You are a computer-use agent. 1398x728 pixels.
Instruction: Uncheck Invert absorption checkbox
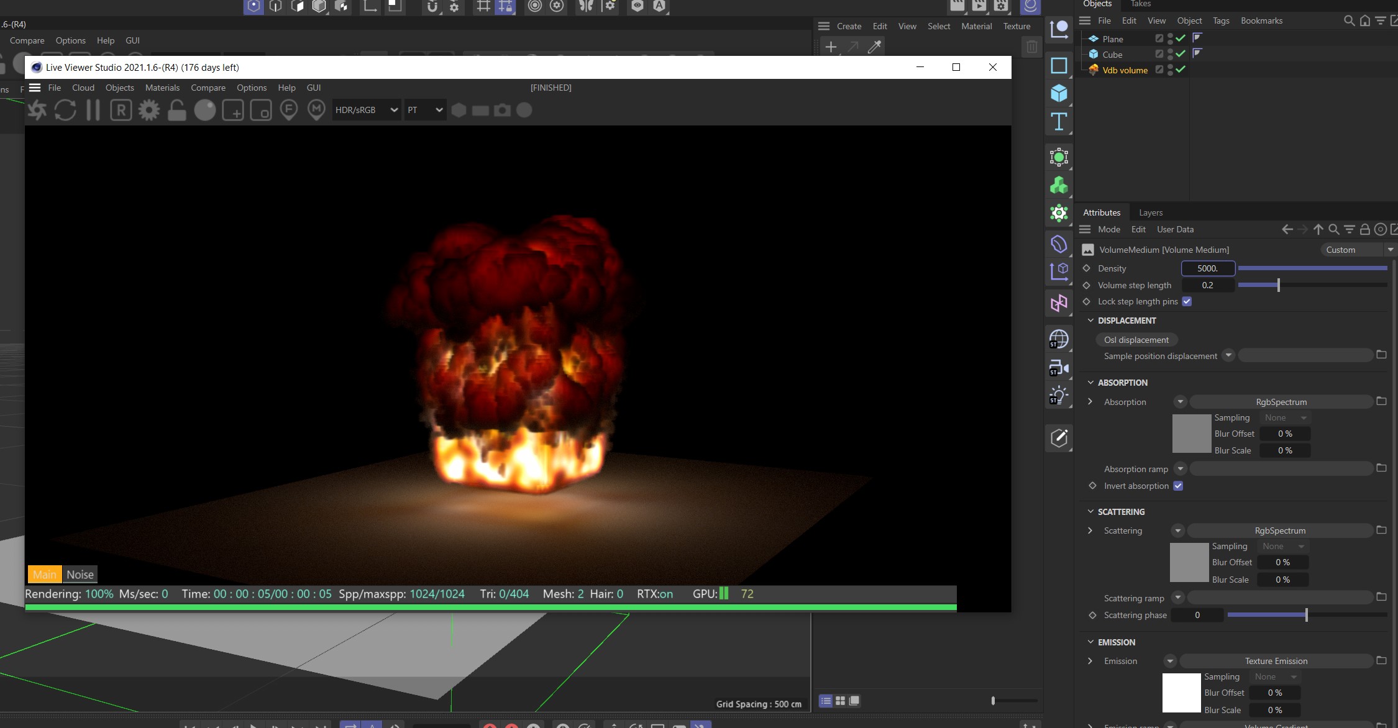pyautogui.click(x=1178, y=486)
